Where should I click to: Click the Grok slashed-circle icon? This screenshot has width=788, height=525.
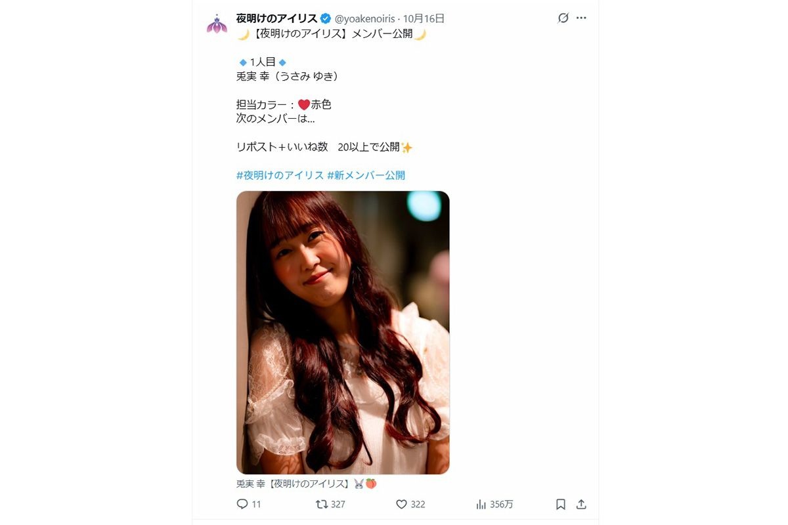pos(563,18)
